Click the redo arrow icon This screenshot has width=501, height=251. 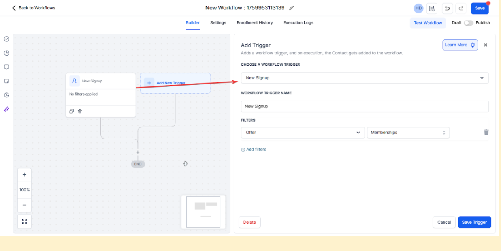461,8
